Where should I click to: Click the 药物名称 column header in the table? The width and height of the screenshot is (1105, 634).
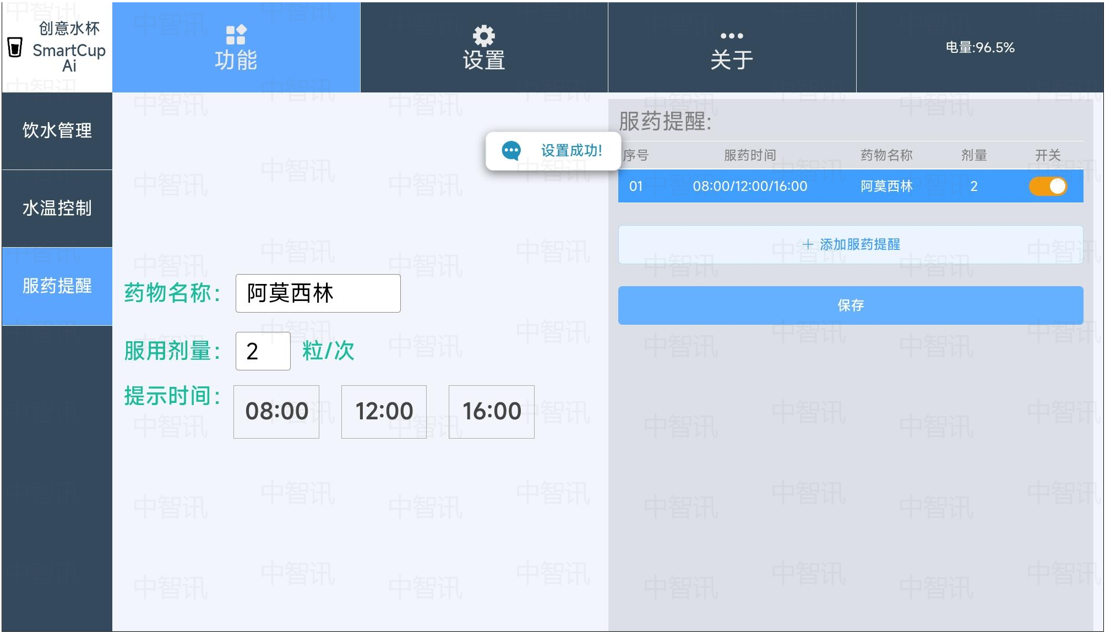[x=886, y=155]
